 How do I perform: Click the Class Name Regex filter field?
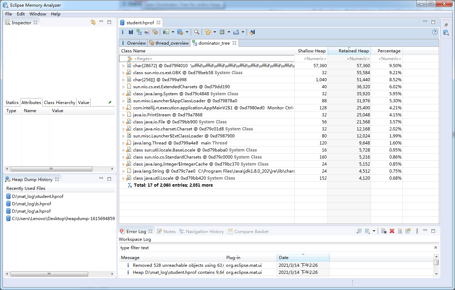[x=207, y=59]
